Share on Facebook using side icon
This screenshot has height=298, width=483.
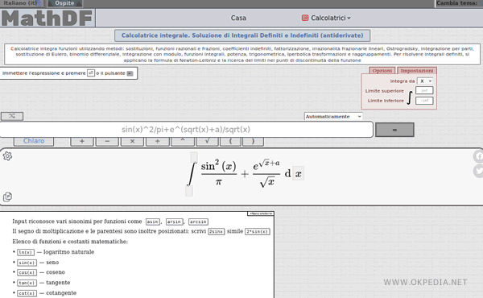[478, 156]
